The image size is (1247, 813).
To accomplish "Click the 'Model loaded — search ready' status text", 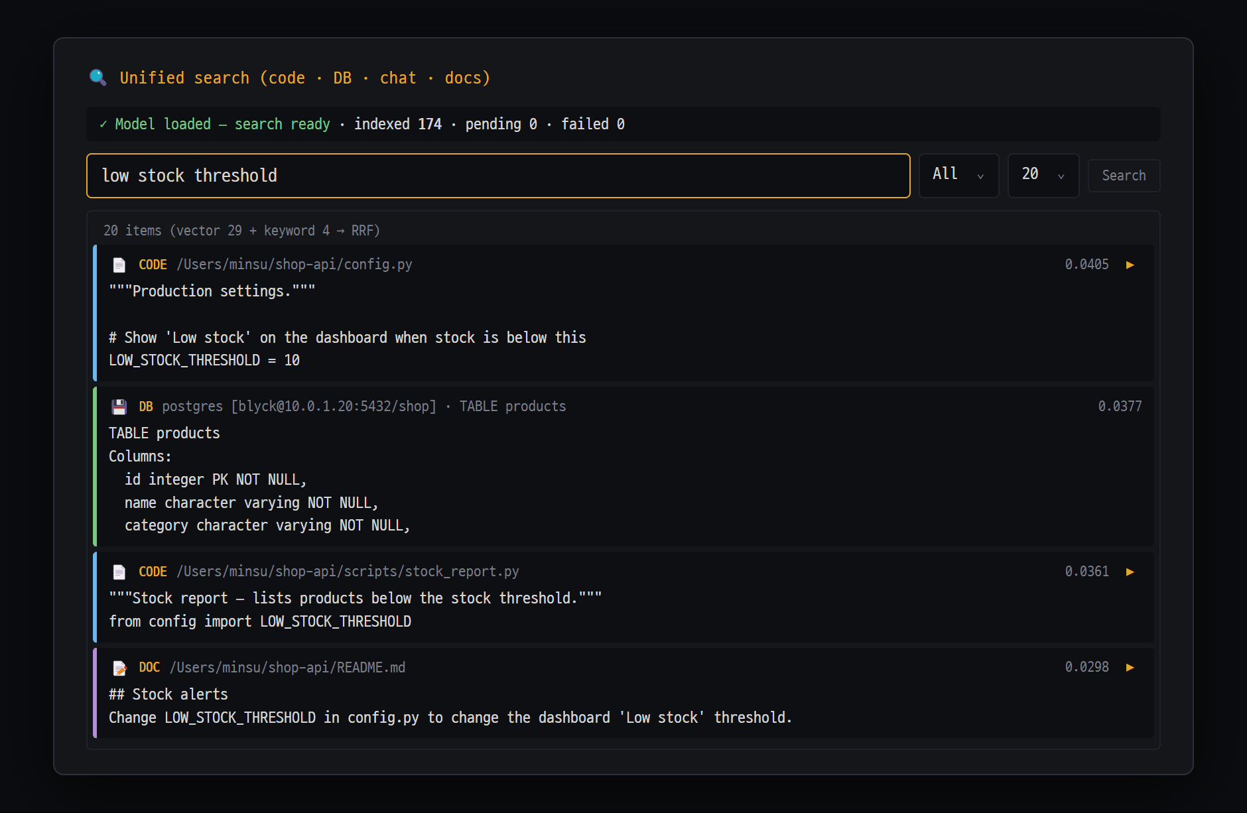I will (223, 124).
